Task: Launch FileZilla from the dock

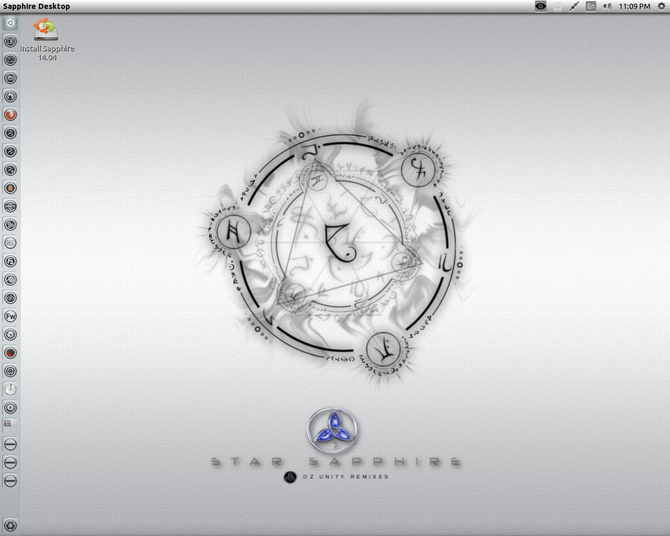Action: [10, 261]
